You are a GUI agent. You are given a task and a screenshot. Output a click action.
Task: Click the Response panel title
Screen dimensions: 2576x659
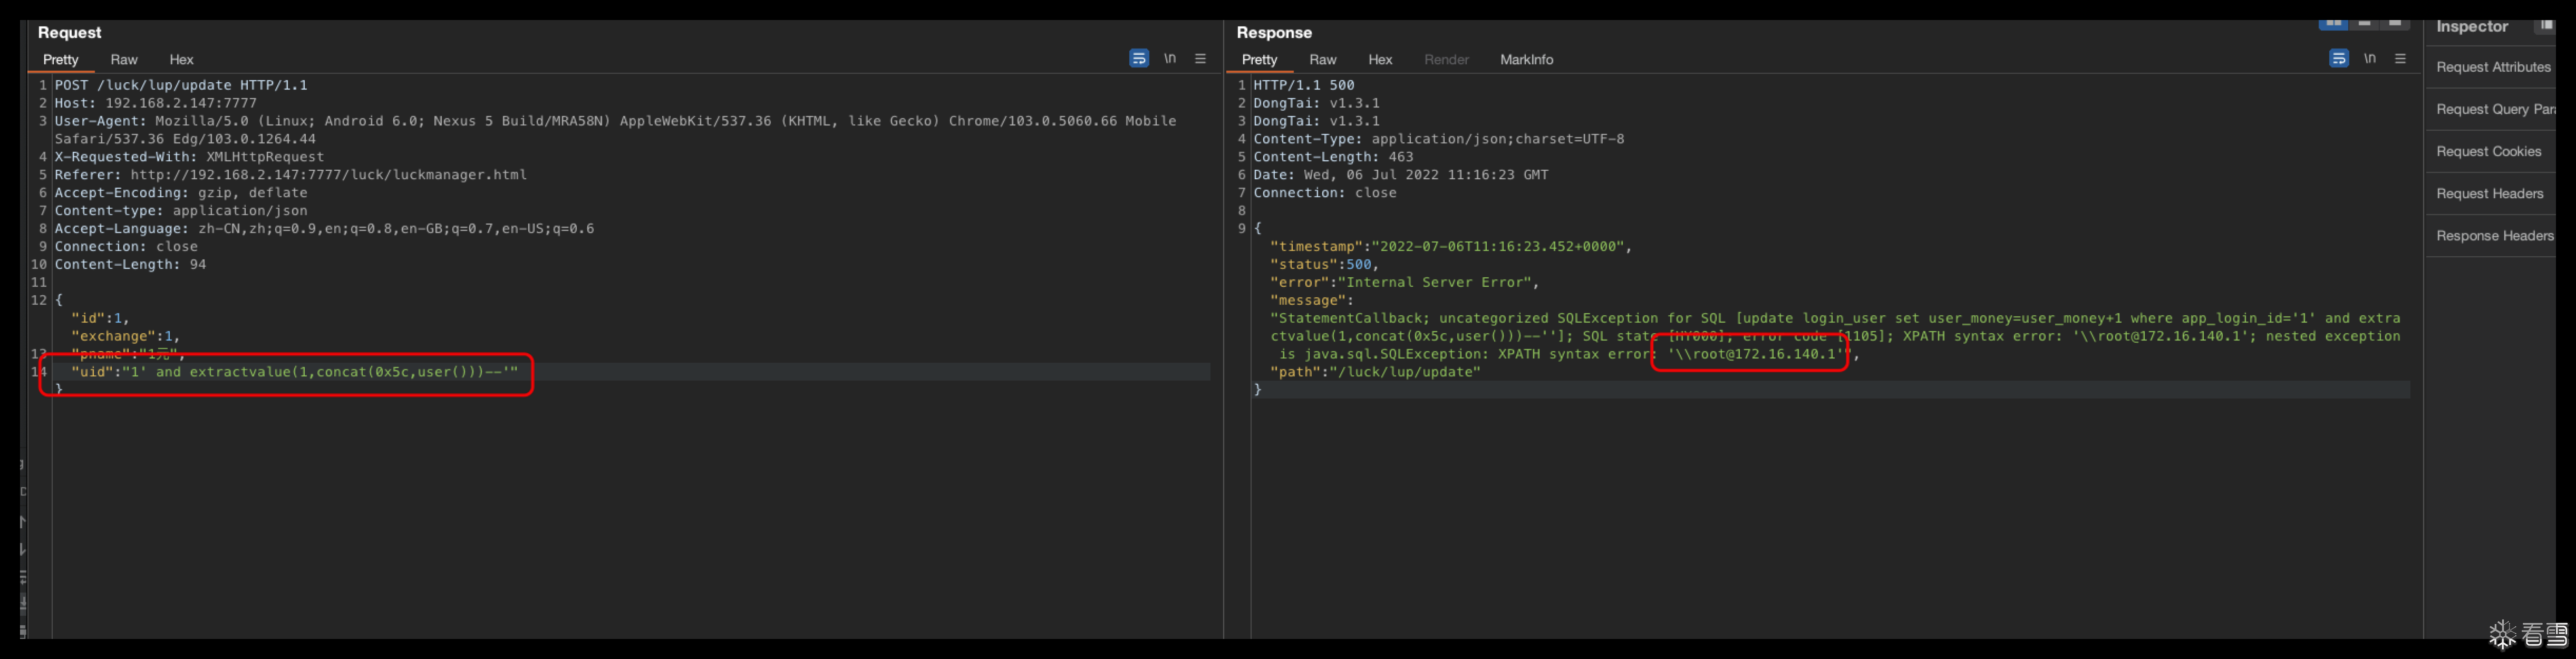coord(1274,33)
